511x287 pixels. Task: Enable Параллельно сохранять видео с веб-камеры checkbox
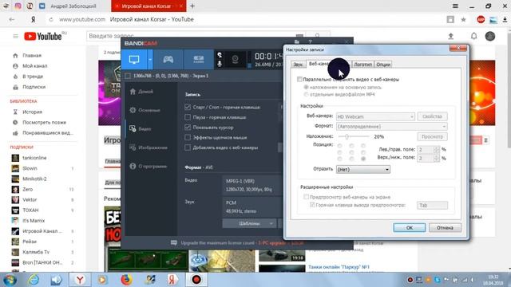point(299,79)
